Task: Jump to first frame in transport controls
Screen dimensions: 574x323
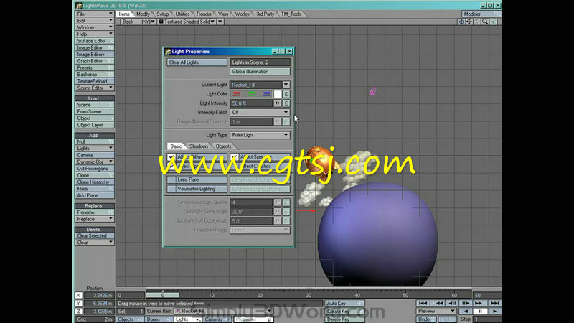Action: [423, 303]
